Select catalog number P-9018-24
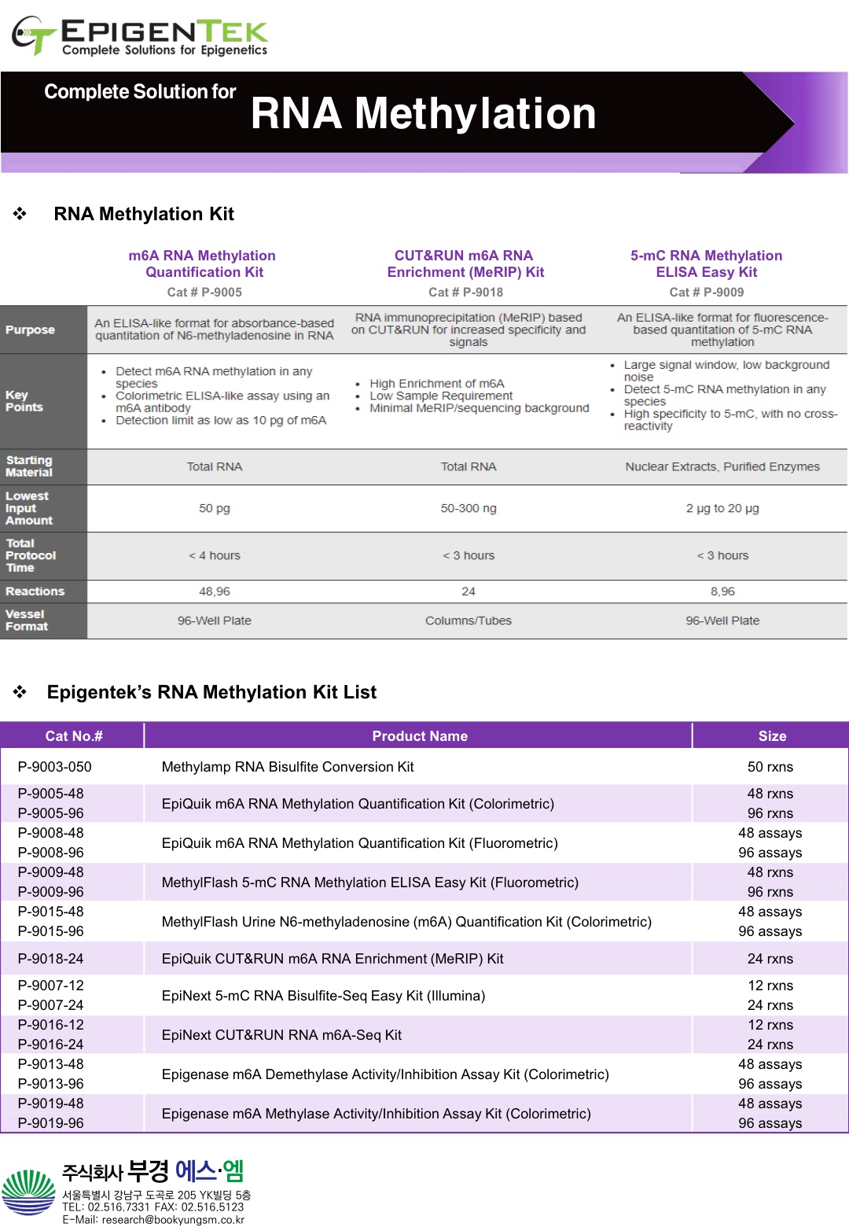The width and height of the screenshot is (849, 1227). (51, 959)
